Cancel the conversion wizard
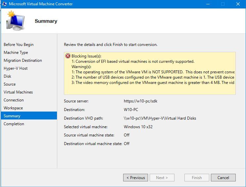 (223, 177)
